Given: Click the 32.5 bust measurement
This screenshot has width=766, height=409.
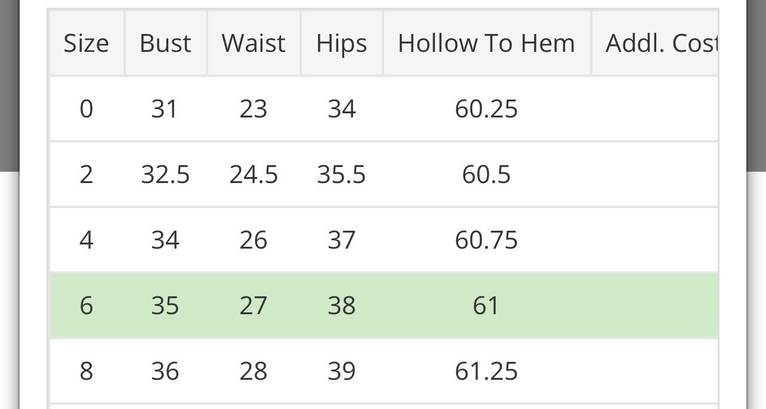Looking at the screenshot, I should pos(165,174).
